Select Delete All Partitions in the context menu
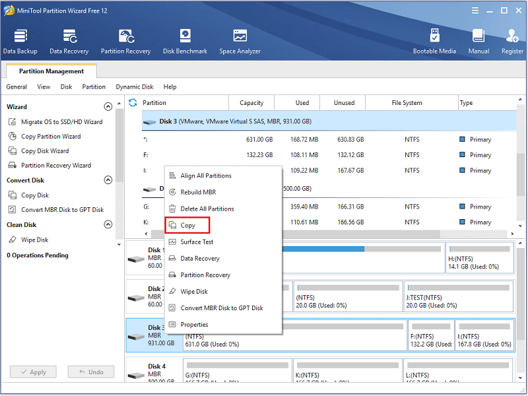Viewport: 528px width, 396px height. pyautogui.click(x=223, y=209)
